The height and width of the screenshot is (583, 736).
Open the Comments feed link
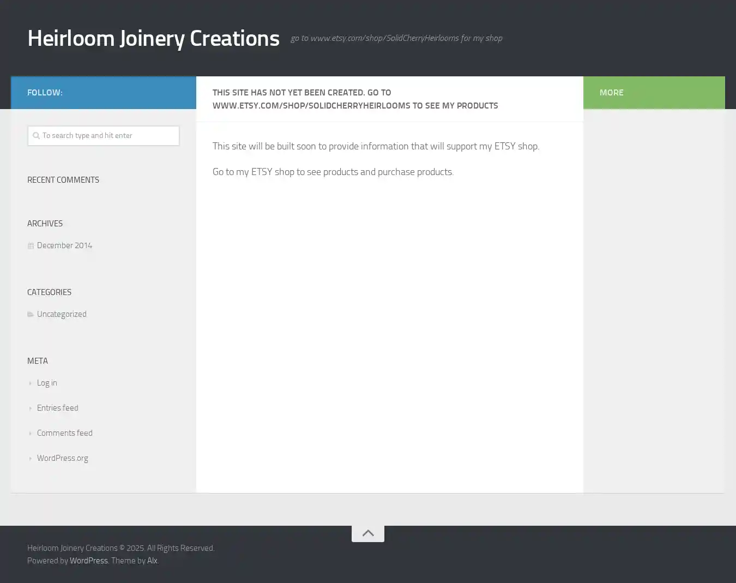pos(64,433)
